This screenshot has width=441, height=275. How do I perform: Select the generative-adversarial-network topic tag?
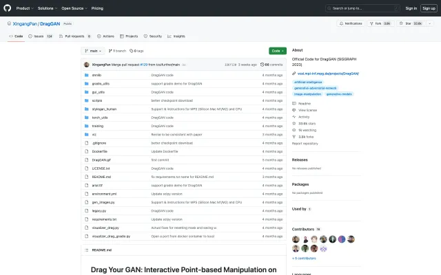coord(316,87)
